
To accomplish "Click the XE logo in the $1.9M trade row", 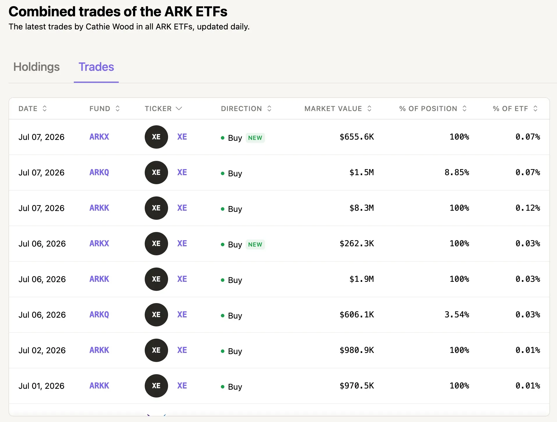I will coord(156,279).
